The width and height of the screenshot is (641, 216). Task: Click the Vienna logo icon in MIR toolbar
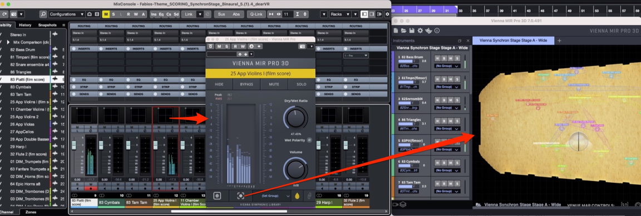(428, 31)
